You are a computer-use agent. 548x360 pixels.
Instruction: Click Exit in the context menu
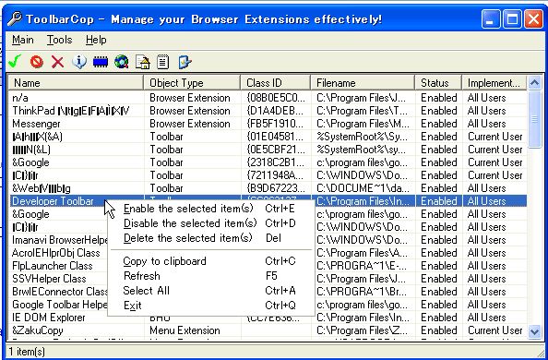tap(210, 305)
